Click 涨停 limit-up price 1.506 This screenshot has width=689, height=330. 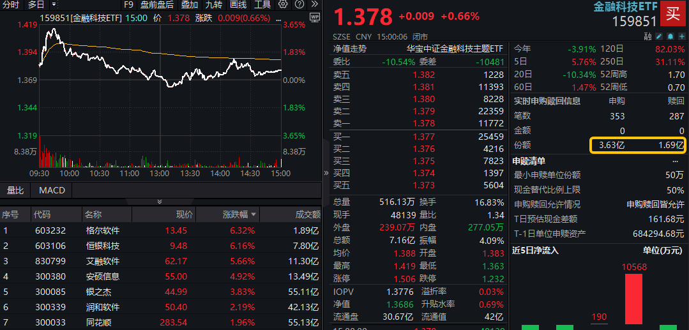click(404, 278)
